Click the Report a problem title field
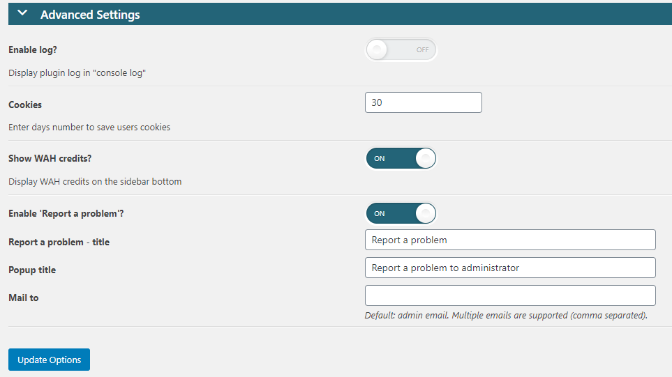Viewport: 672px width, 377px height. 510,240
